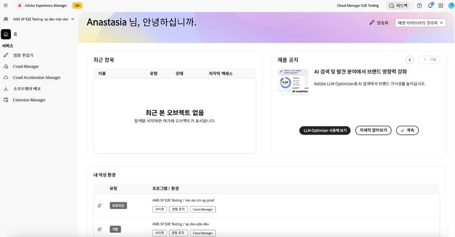Click the 마지막 액세스 column header
Image resolution: width=455 pixels, height=237 pixels.
(221, 74)
